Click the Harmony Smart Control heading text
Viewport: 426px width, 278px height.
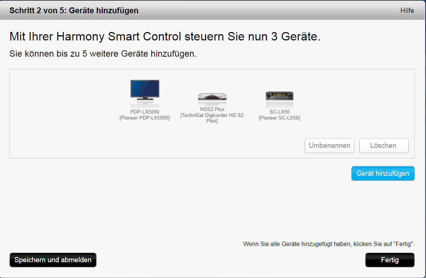point(165,36)
